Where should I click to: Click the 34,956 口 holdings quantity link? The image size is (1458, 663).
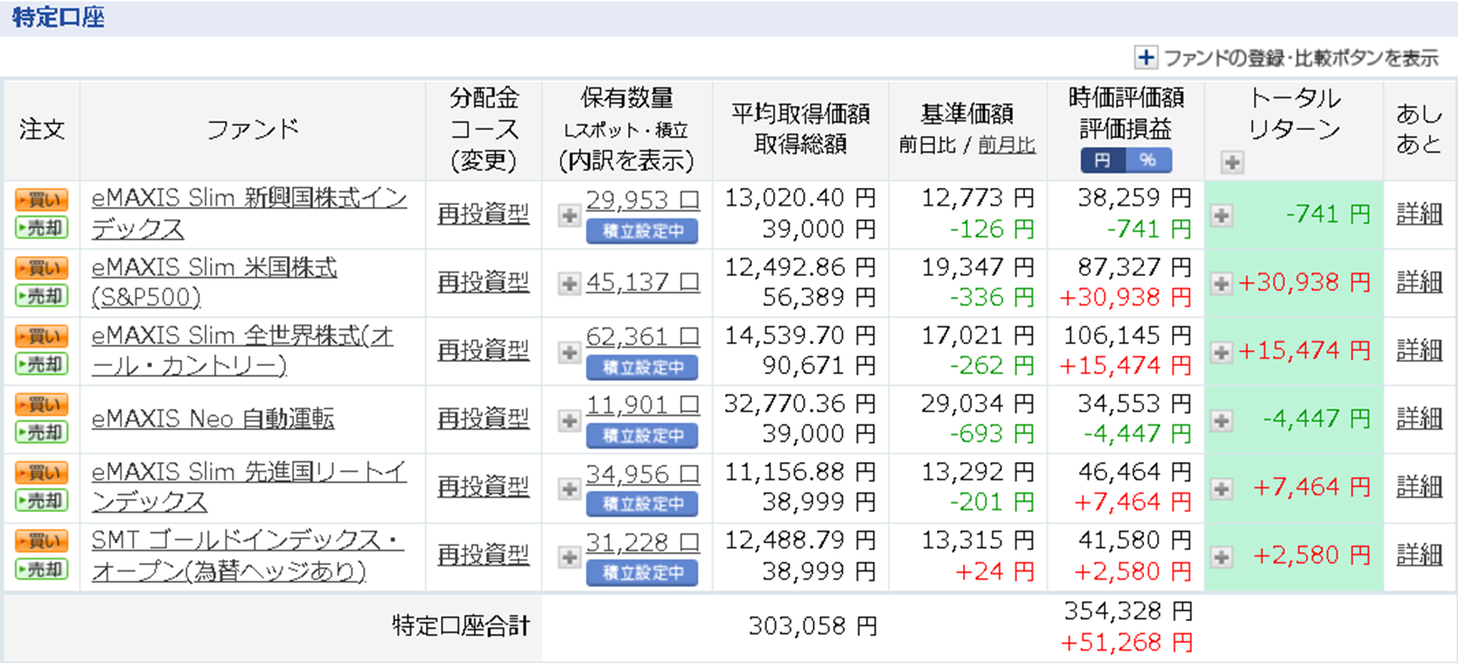pos(642,474)
